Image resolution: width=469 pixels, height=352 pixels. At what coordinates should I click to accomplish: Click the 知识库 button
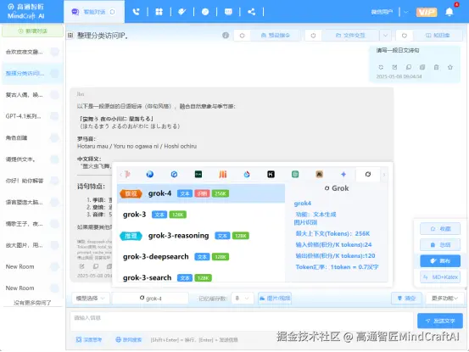click(438, 36)
